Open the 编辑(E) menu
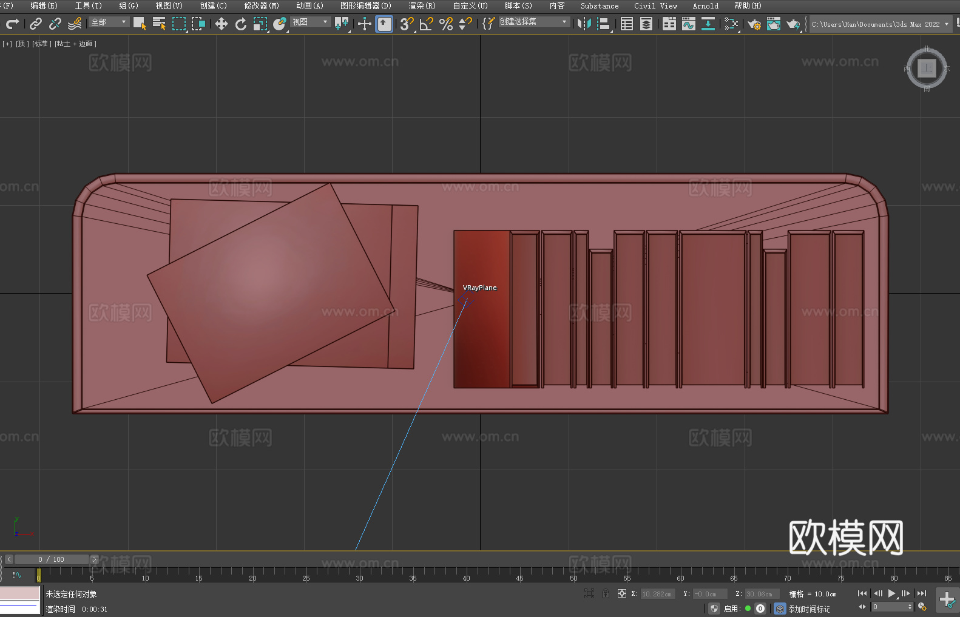Viewport: 960px width, 617px height. click(x=44, y=5)
